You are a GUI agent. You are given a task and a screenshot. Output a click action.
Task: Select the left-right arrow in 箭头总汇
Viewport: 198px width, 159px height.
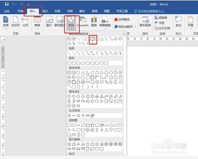(88, 97)
